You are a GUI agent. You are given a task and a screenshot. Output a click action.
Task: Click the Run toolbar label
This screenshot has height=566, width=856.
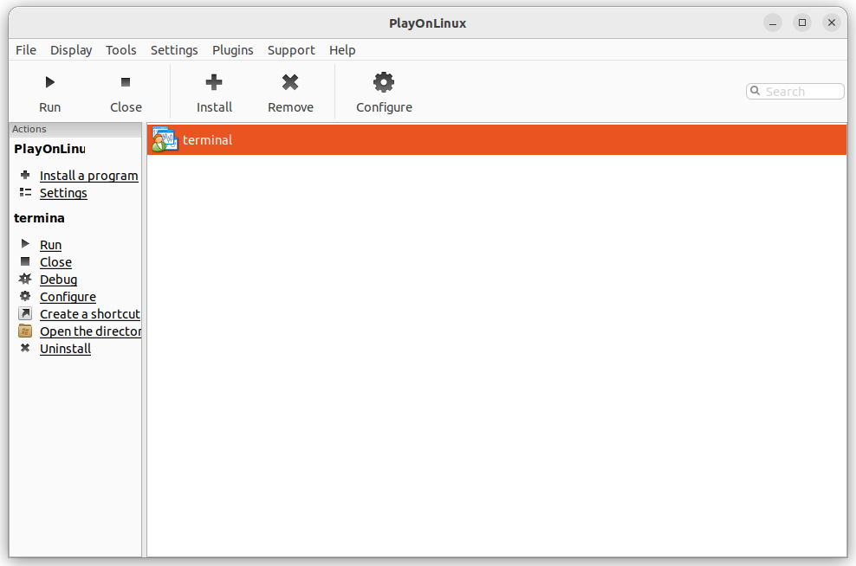(49, 107)
